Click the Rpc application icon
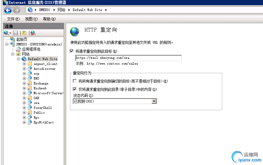The image size is (263, 165). (30, 117)
